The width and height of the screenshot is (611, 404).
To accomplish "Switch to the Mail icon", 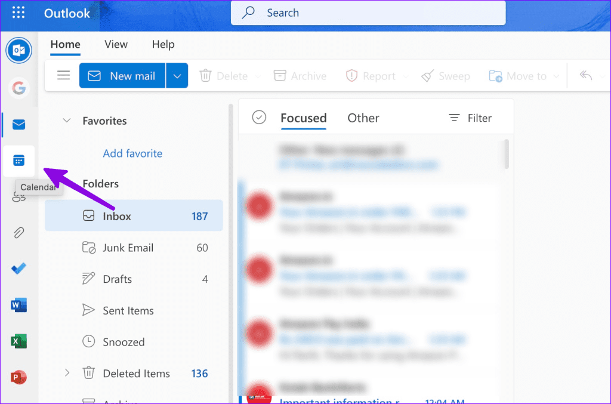I will 18,125.
